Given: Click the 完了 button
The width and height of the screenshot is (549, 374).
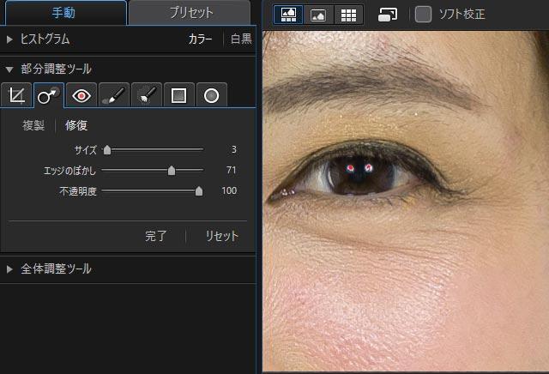Looking at the screenshot, I should [x=156, y=236].
